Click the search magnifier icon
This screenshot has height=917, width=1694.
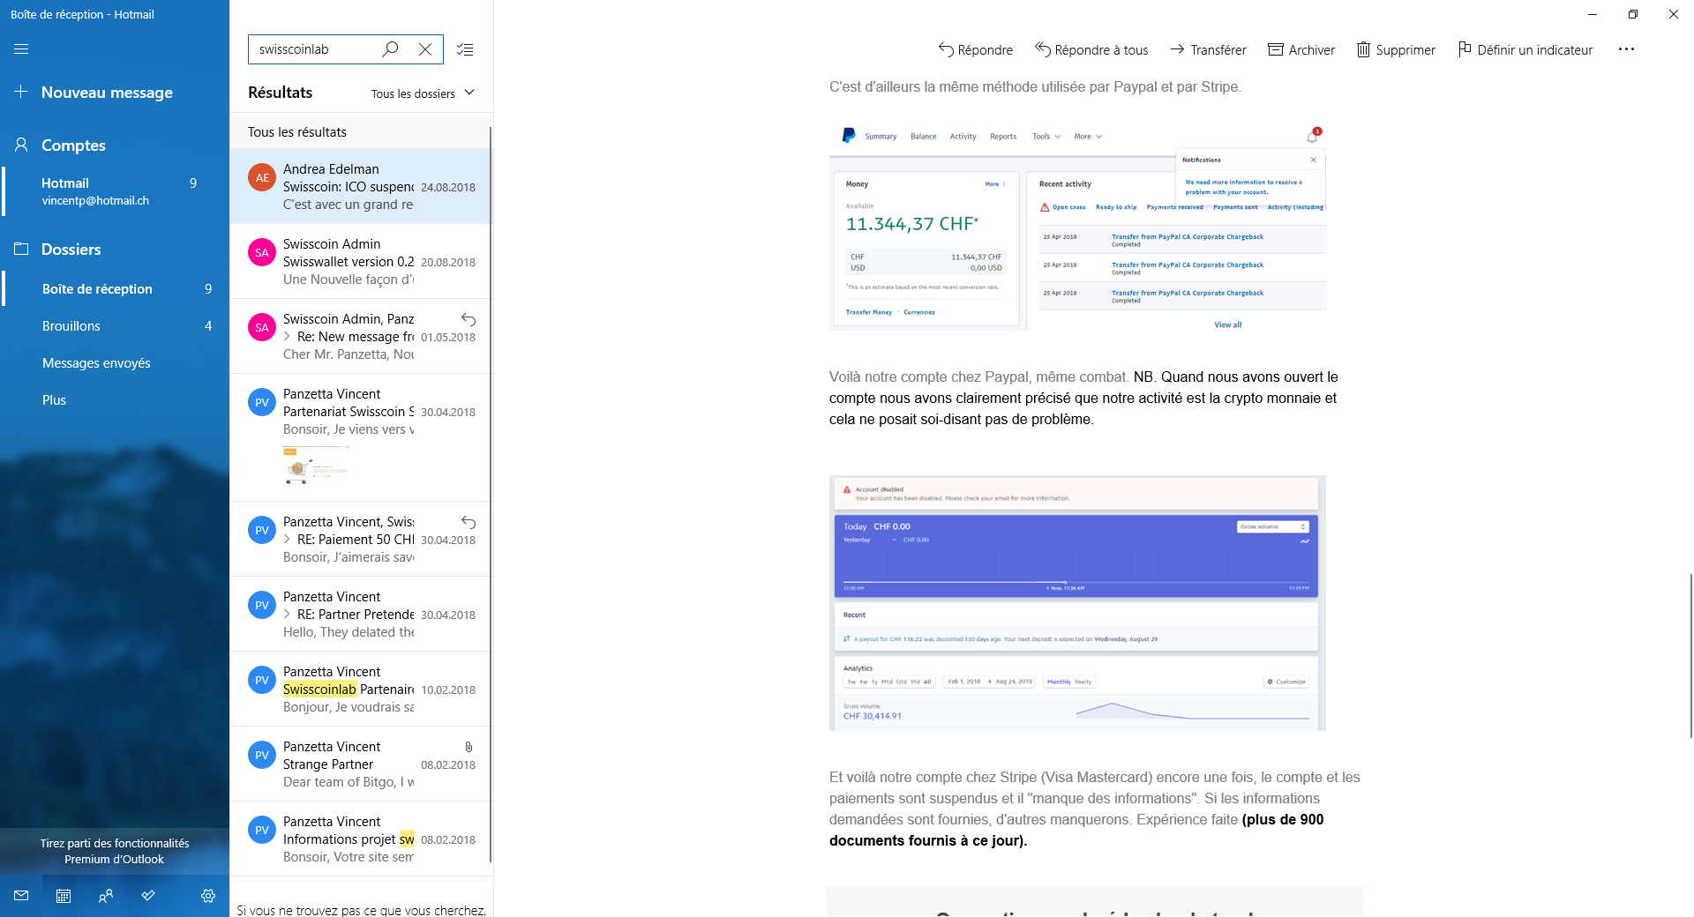(x=390, y=49)
